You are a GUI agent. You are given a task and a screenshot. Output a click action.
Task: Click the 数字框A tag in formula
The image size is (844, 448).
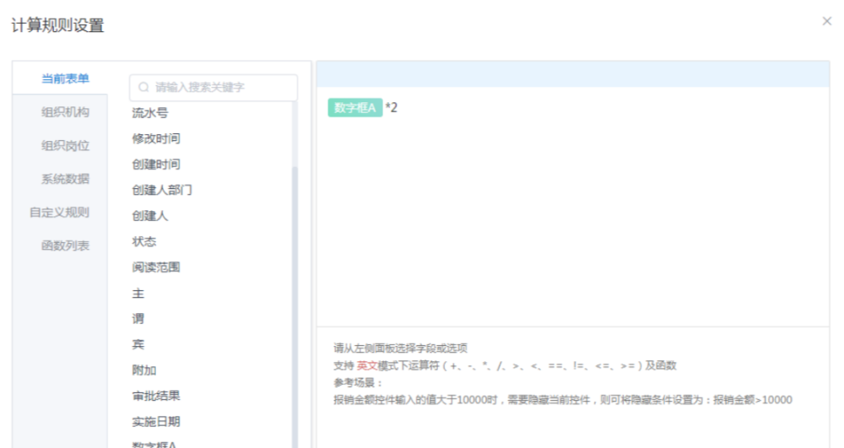[x=354, y=108]
